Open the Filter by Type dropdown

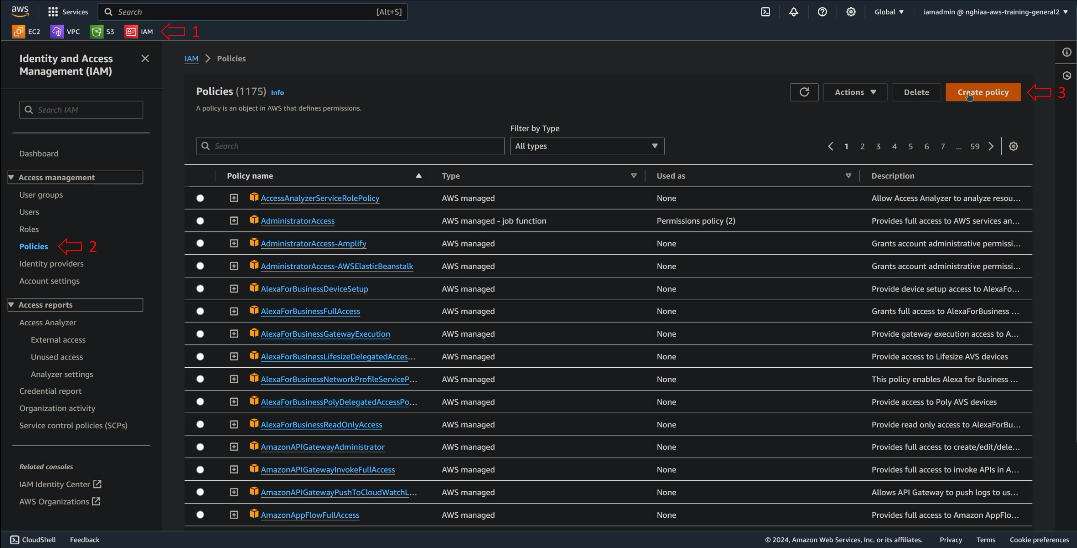point(587,146)
